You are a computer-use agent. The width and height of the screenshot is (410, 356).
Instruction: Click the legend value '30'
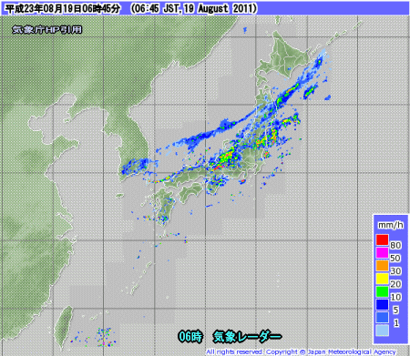(x=395, y=270)
